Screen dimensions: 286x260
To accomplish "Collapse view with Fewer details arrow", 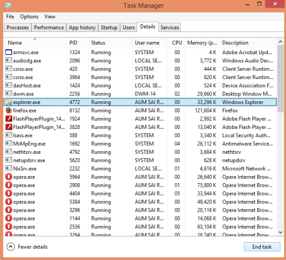I will (x=11, y=247).
